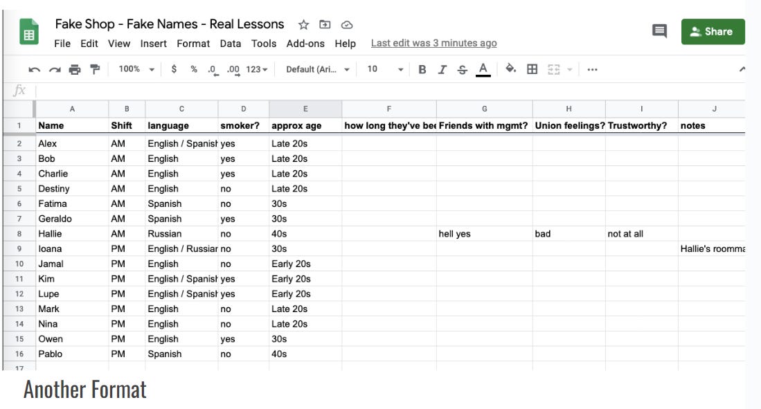The width and height of the screenshot is (761, 409).
Task: Select column A header
Action: (x=72, y=109)
